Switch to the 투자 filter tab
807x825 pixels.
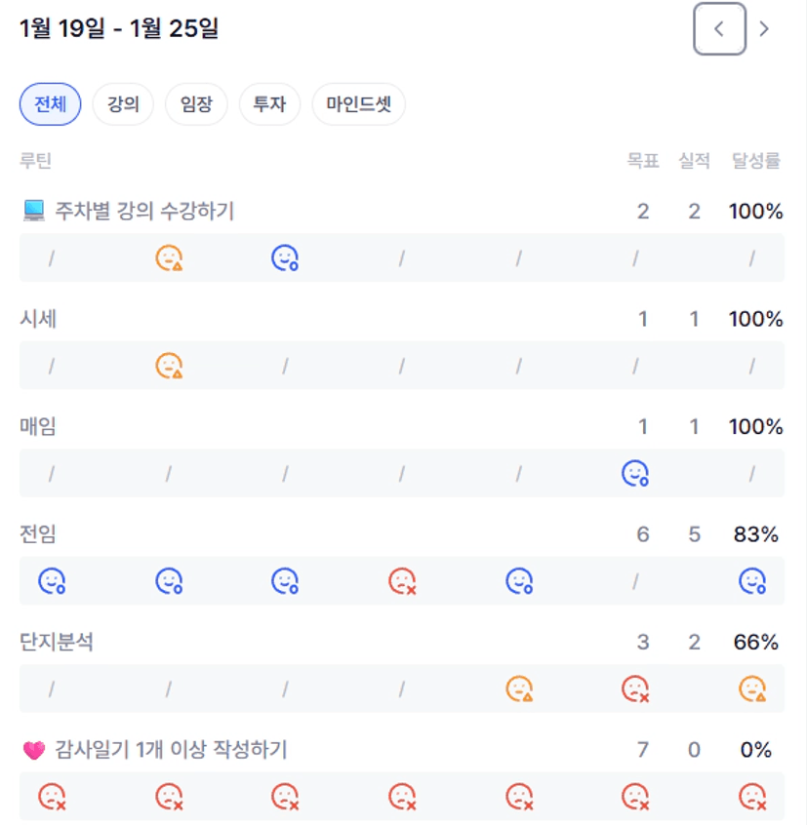pos(269,104)
